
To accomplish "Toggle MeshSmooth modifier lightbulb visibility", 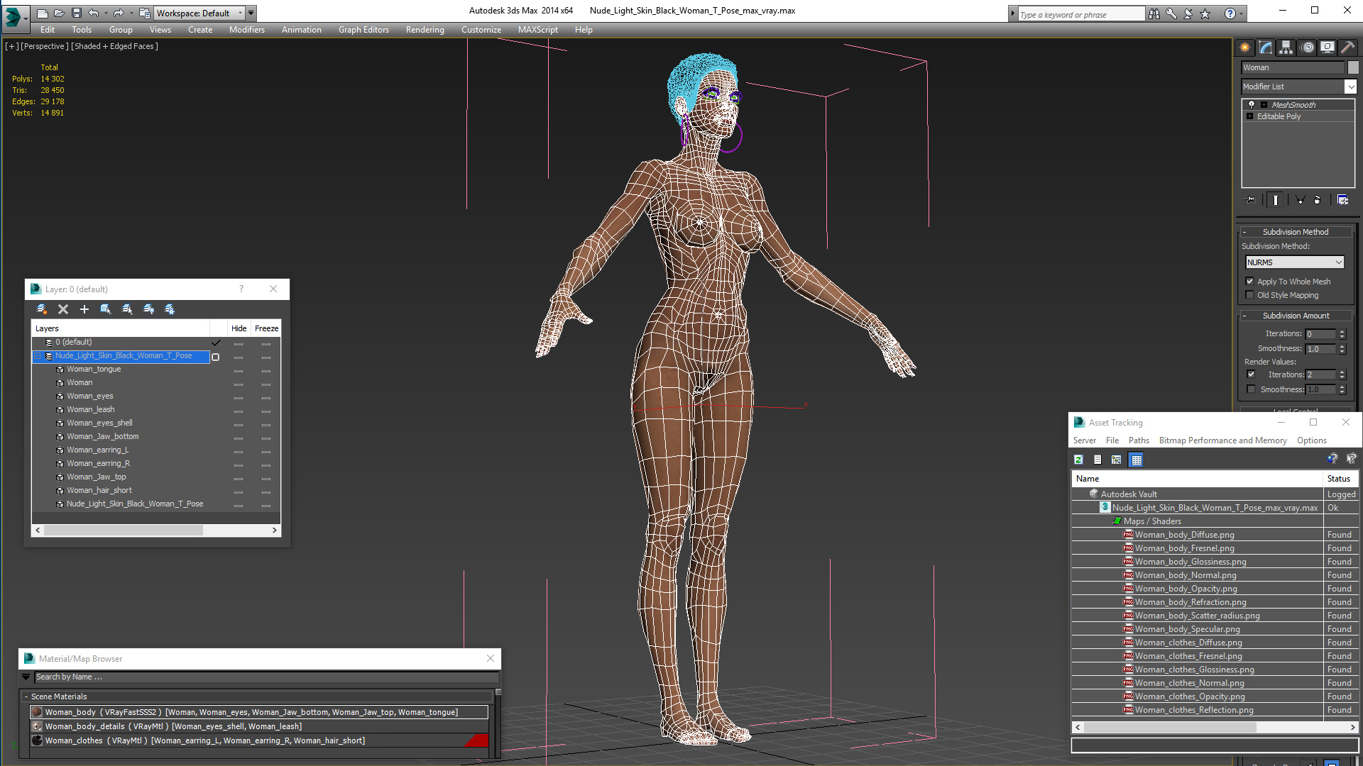I will (x=1252, y=105).
